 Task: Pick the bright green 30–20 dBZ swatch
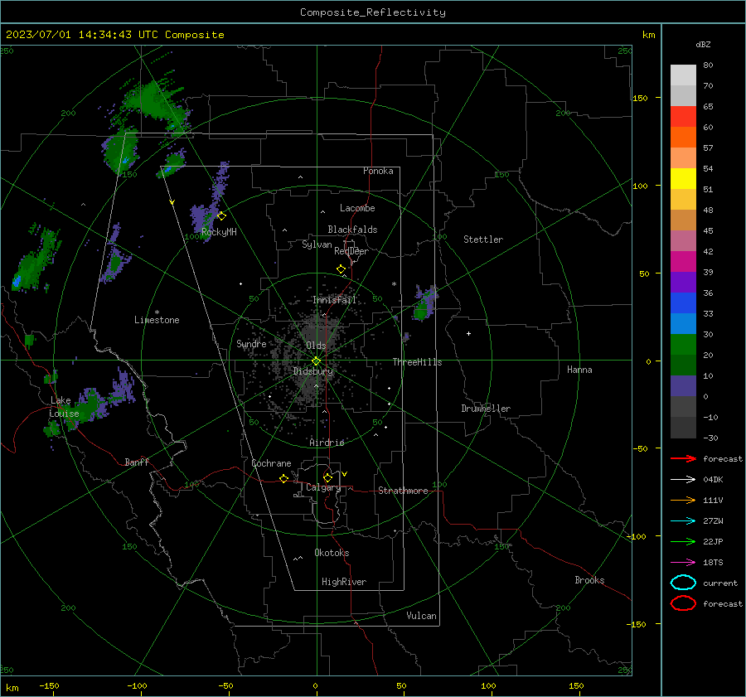(683, 345)
